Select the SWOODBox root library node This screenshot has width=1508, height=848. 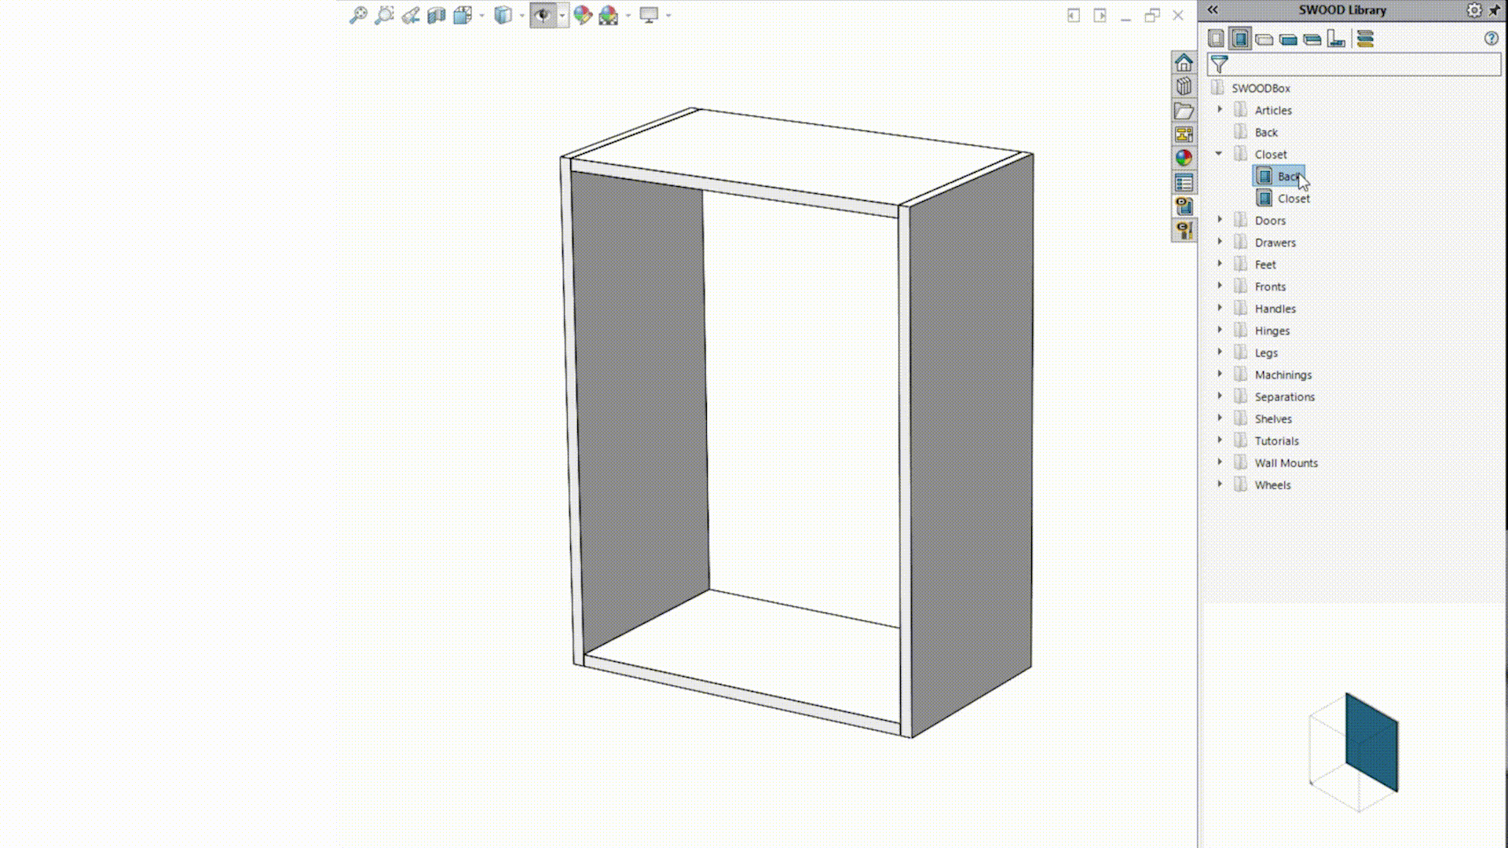pyautogui.click(x=1261, y=88)
